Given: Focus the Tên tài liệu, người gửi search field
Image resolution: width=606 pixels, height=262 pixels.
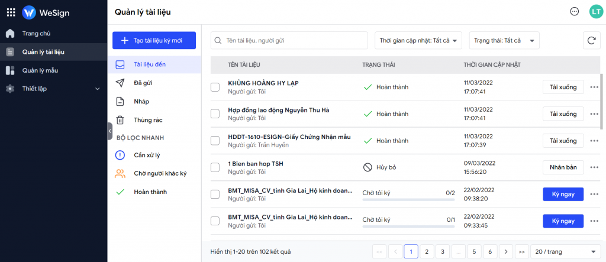Looking at the screenshot, I should pos(289,40).
